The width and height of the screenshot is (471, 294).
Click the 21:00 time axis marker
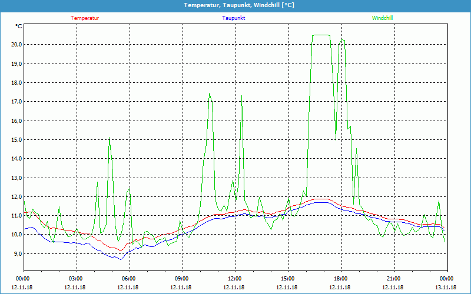394,279
